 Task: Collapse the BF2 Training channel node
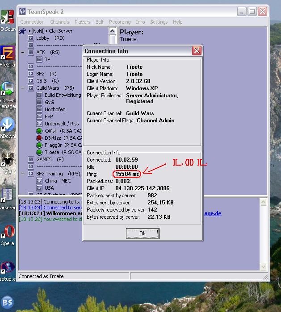tap(23, 174)
